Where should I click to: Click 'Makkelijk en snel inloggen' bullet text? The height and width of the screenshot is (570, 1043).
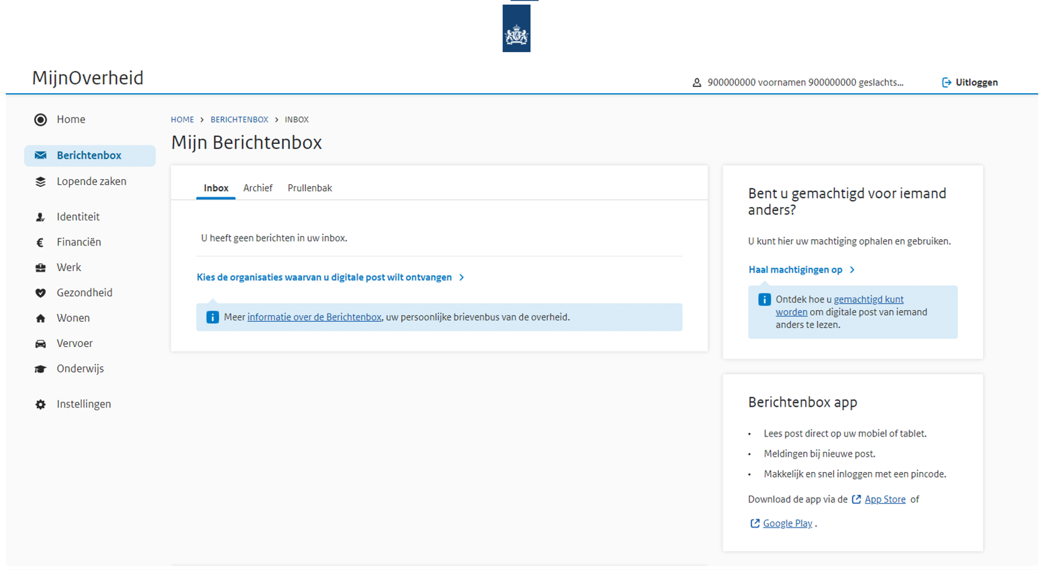(x=855, y=474)
